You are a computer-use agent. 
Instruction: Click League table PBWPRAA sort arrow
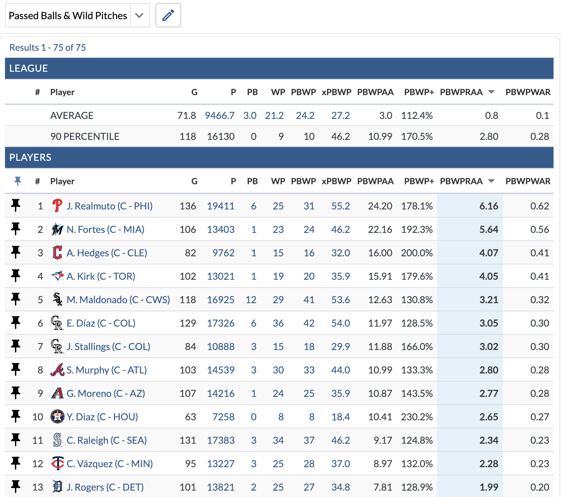tap(491, 92)
